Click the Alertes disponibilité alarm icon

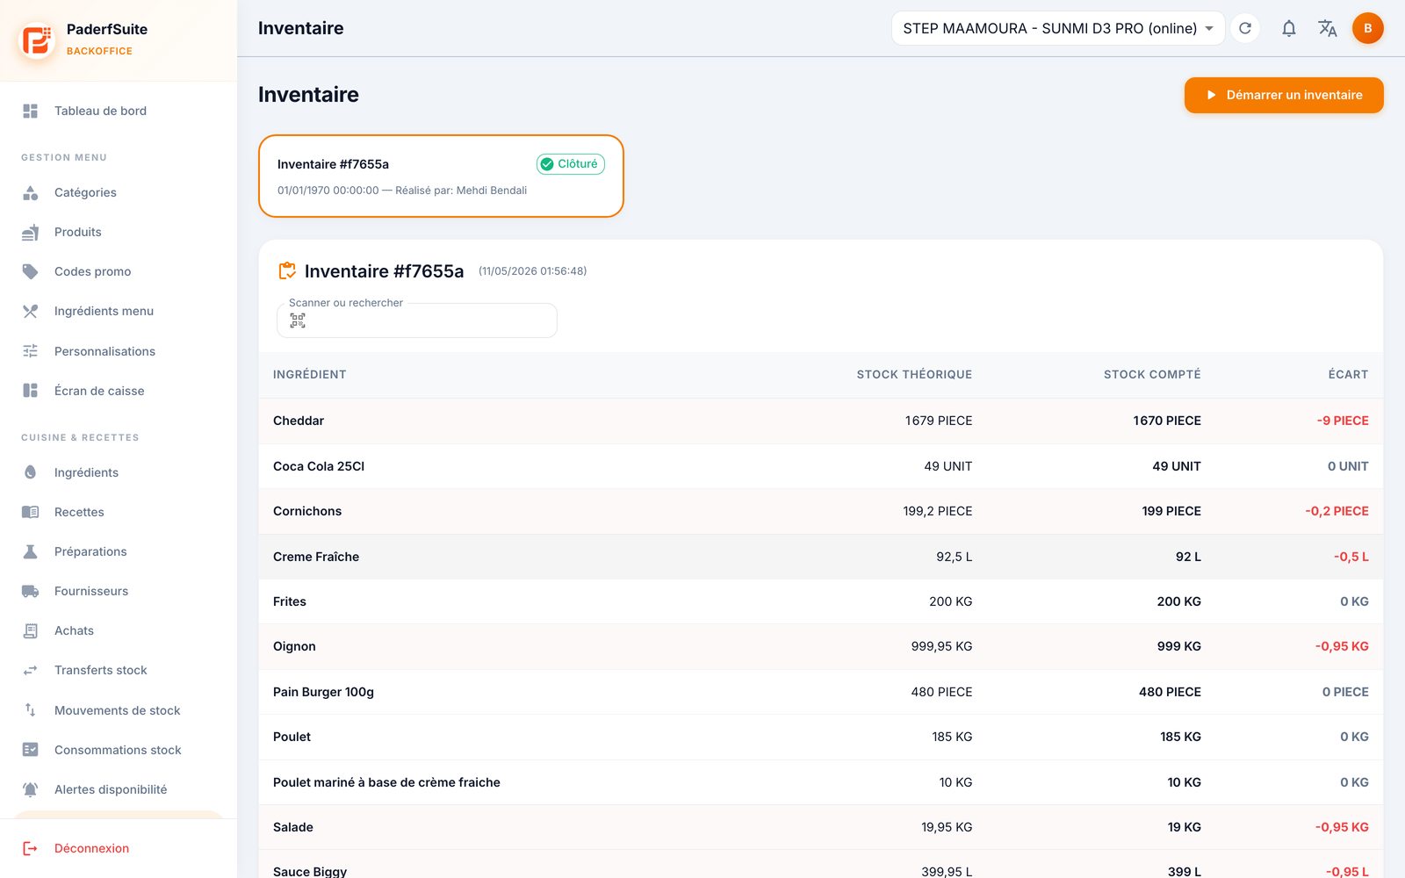point(31,789)
